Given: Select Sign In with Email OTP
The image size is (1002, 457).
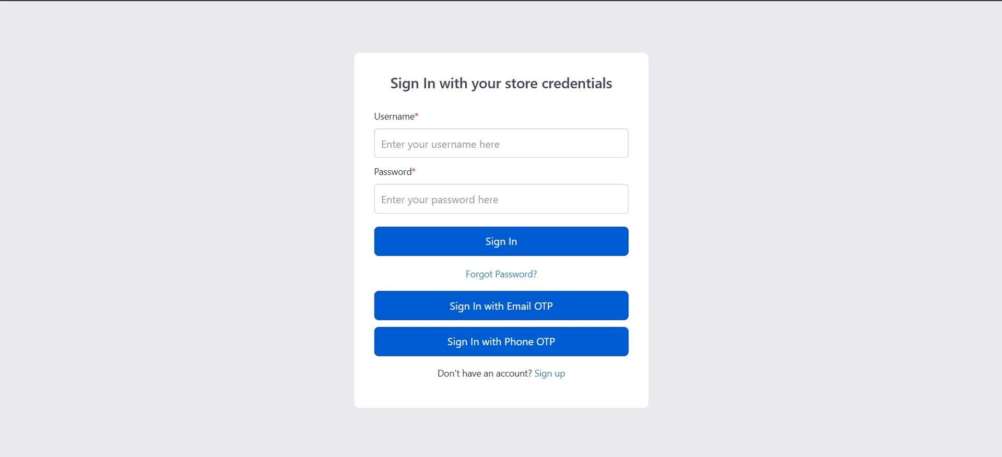Looking at the screenshot, I should point(501,306).
